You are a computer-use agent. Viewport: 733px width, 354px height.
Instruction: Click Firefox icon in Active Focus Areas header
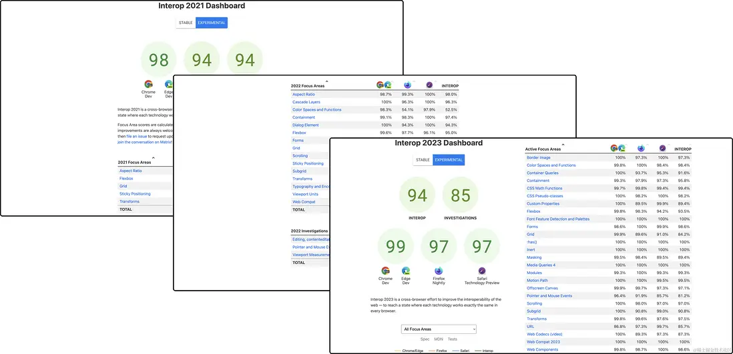click(641, 148)
